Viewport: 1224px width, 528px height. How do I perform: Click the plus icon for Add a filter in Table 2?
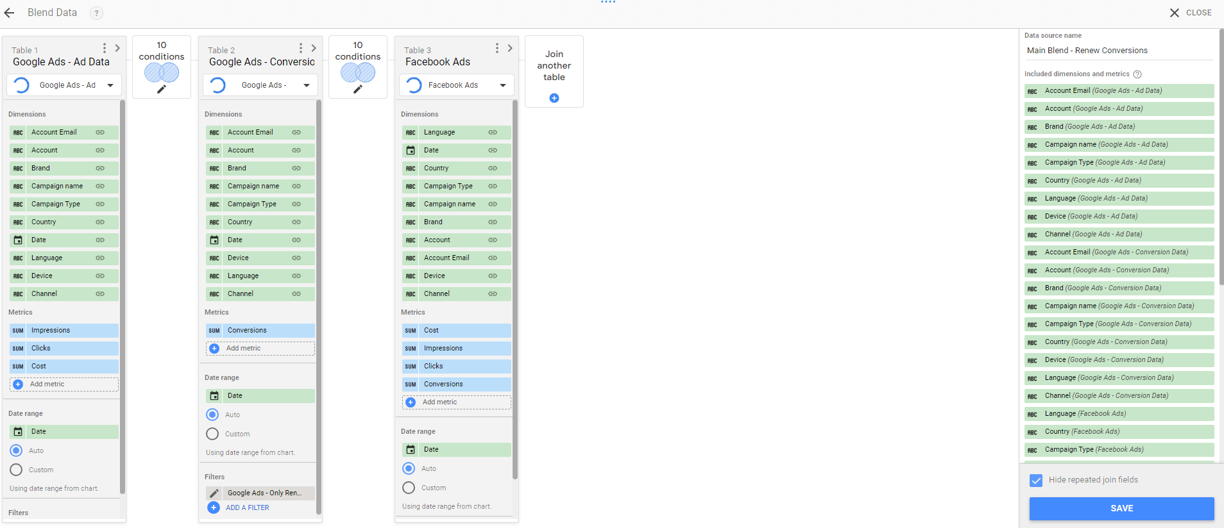214,507
